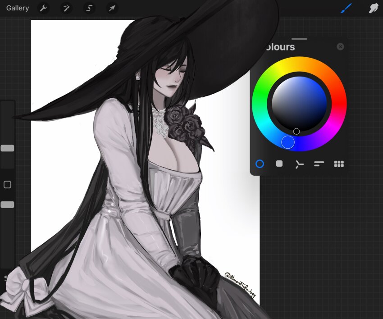Viewport: 383px width, 319px height.
Task: Open the Adjustments magic wand tool
Action: point(67,8)
